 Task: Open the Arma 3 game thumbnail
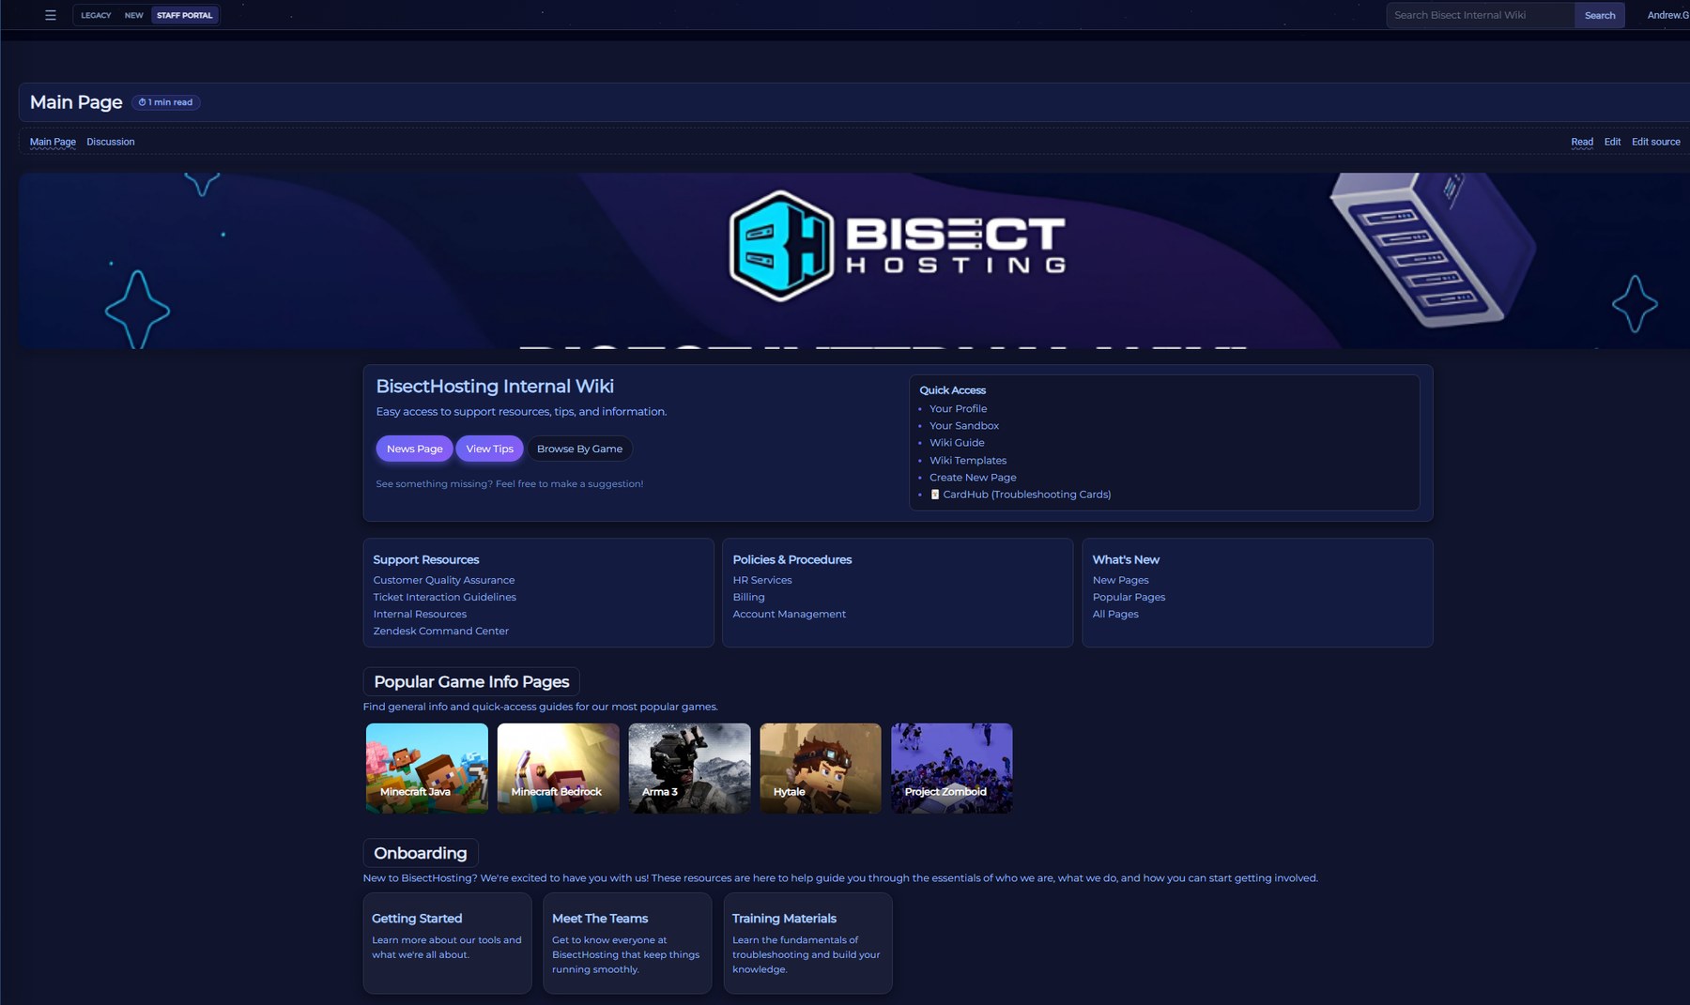point(690,768)
